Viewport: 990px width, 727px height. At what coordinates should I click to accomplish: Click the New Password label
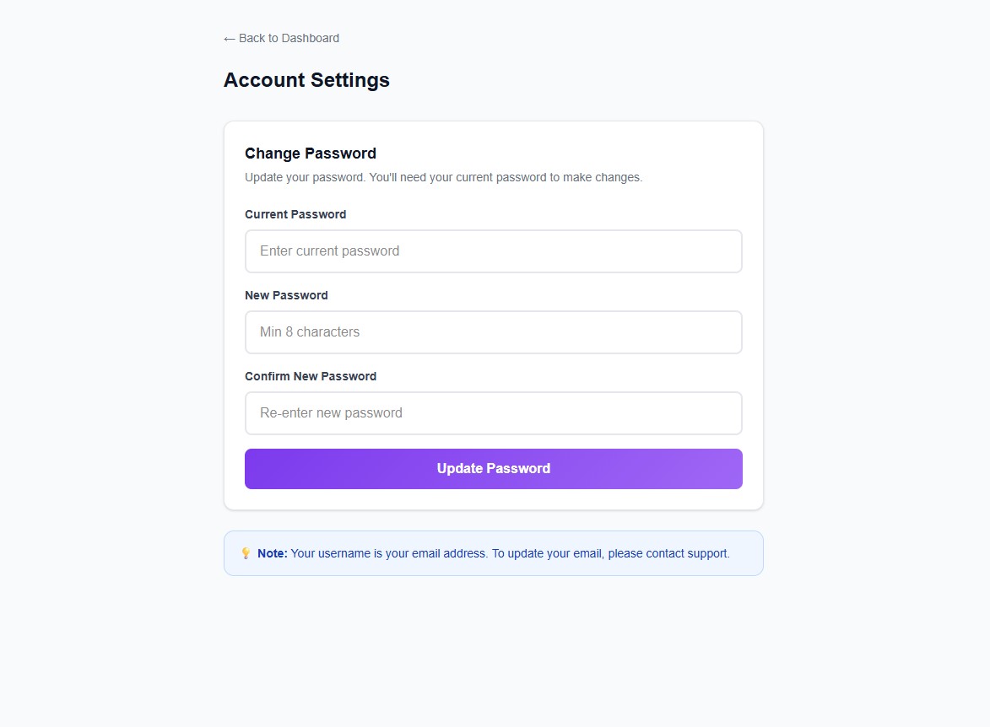(286, 295)
